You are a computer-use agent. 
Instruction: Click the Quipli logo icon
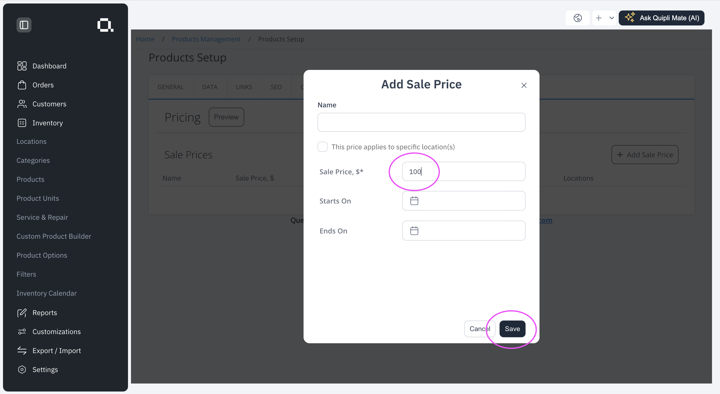(105, 25)
